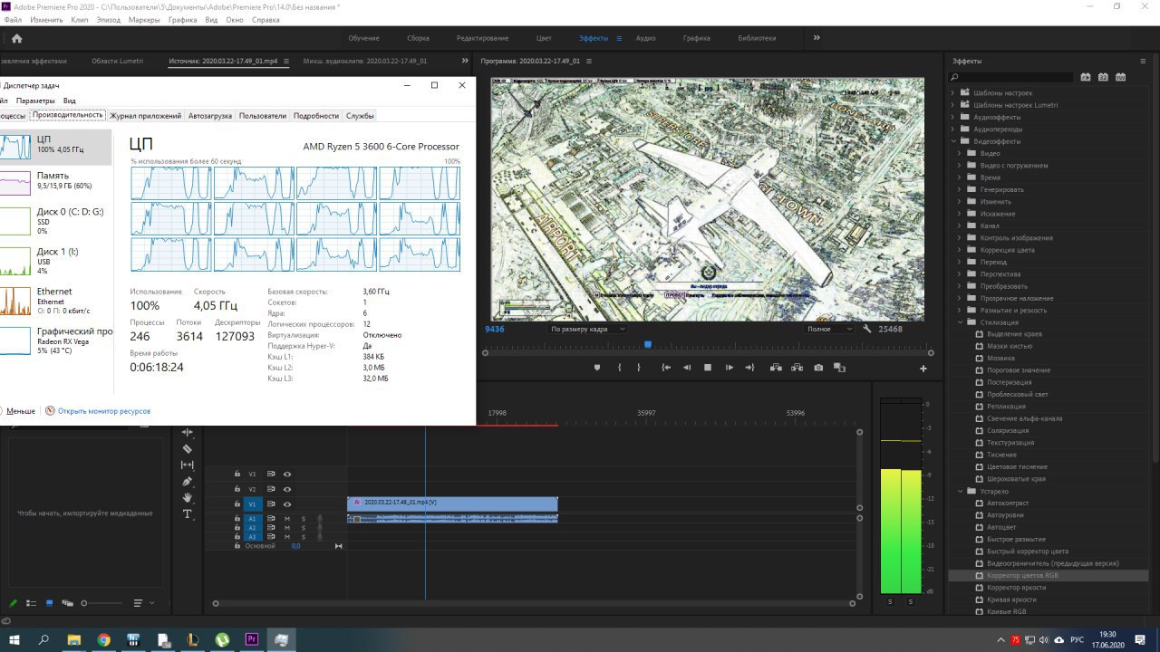
Task: Expand the "Аудиоэффекты" folder
Action: pyautogui.click(x=953, y=117)
